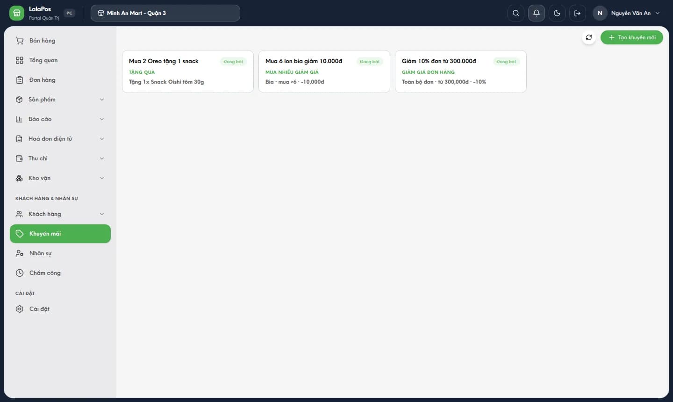This screenshot has width=673, height=402.
Task: Expand the Báo cáo submenu chevron
Action: coord(102,119)
